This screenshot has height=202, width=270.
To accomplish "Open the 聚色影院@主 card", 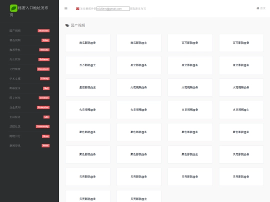I will [x=190, y=155].
